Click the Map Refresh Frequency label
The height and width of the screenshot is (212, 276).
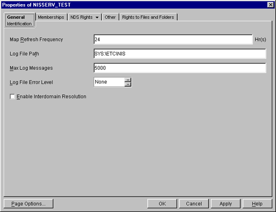point(36,39)
